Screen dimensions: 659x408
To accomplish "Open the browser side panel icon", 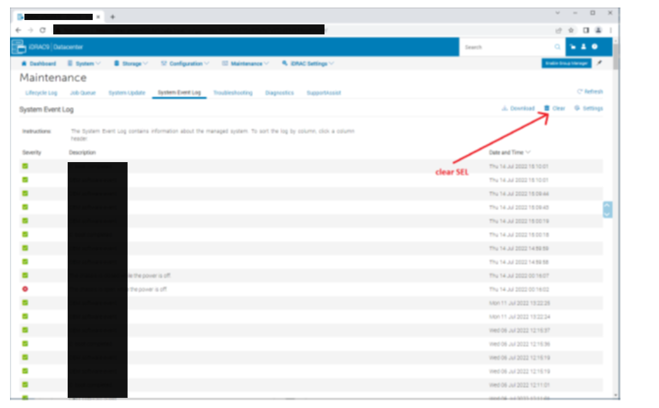I will click(586, 30).
